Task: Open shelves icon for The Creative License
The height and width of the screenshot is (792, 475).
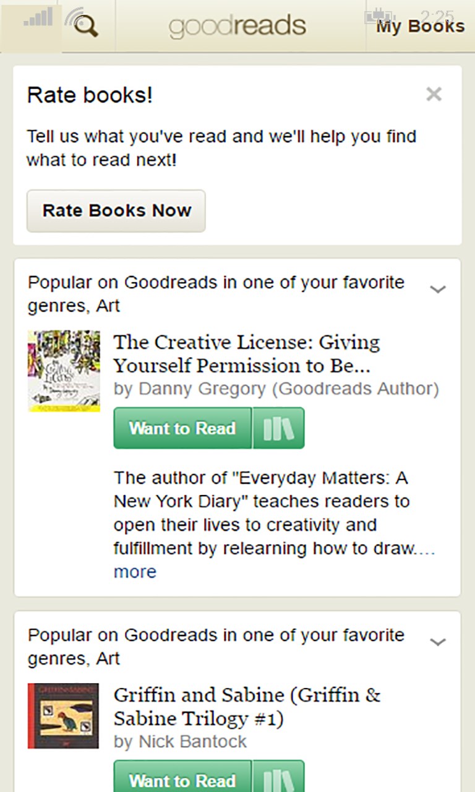Action: pyautogui.click(x=278, y=428)
